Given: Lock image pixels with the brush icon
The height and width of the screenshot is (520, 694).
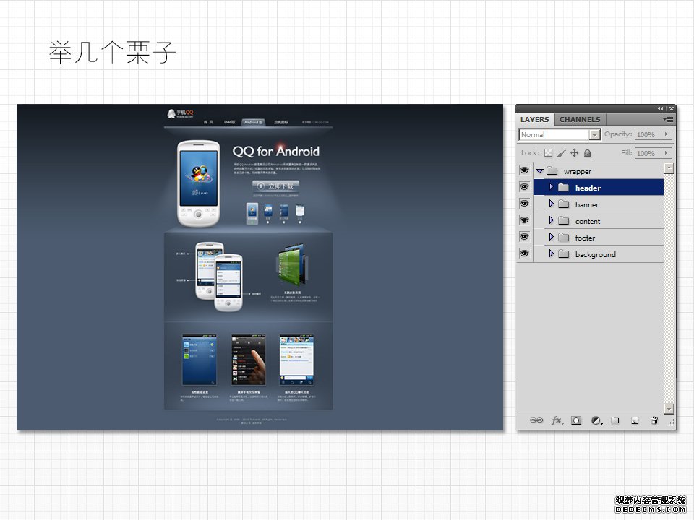Looking at the screenshot, I should point(561,153).
